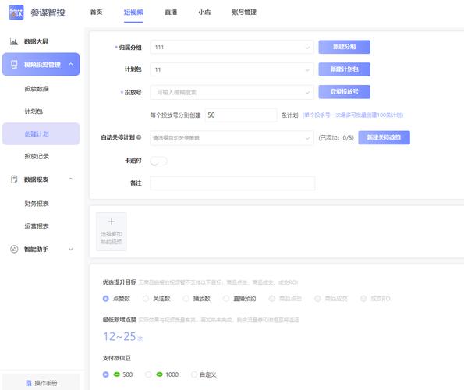The width and height of the screenshot is (464, 390).
Task: Collapse the 数据报表 section chevron
Action: (x=71, y=179)
